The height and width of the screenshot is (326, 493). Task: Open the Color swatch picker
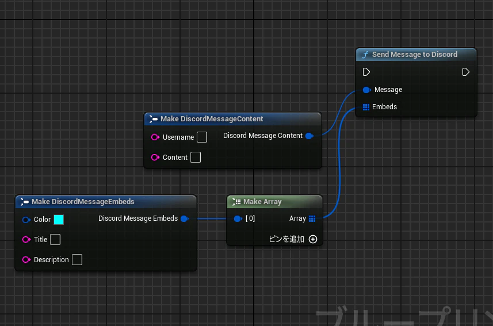59,220
